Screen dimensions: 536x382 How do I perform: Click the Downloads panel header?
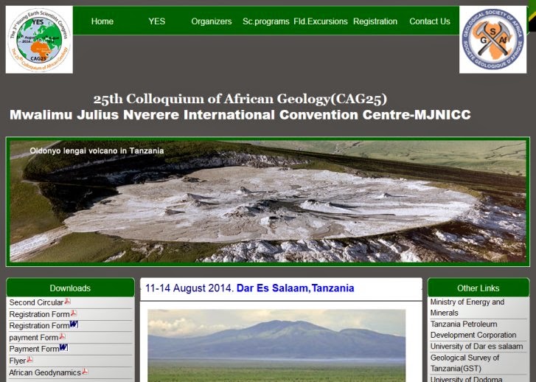[x=70, y=288]
